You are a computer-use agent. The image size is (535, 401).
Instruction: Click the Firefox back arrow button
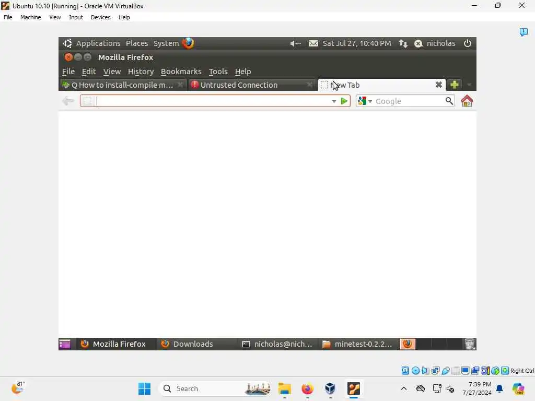pos(68,101)
